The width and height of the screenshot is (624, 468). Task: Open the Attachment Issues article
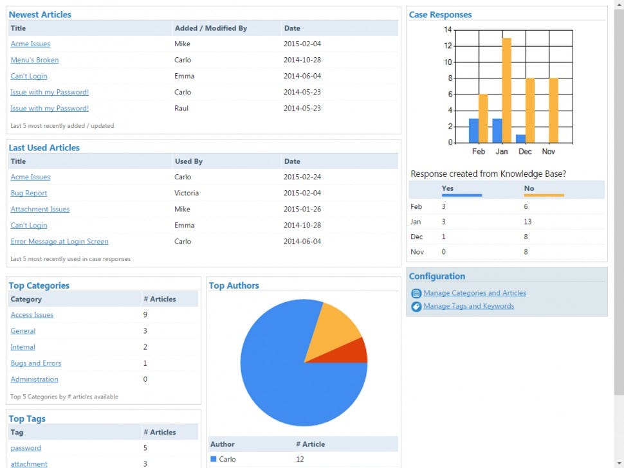pyautogui.click(x=40, y=210)
